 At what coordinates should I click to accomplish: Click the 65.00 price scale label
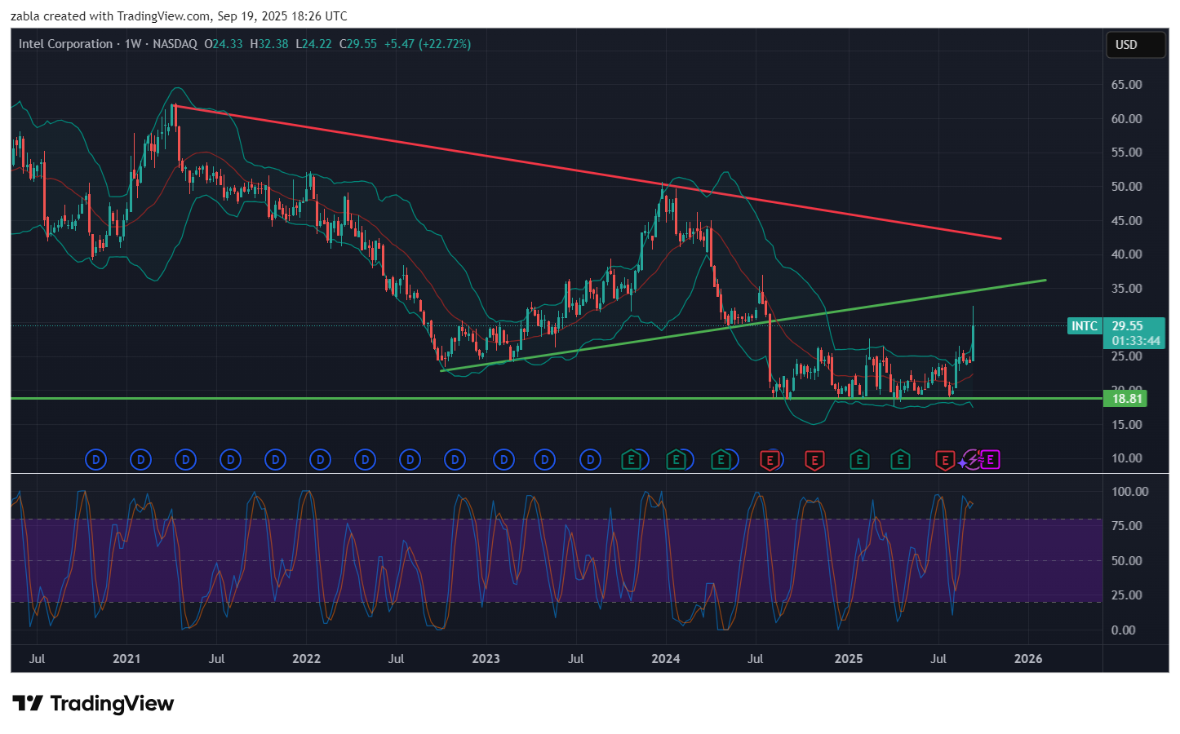pyautogui.click(x=1126, y=85)
